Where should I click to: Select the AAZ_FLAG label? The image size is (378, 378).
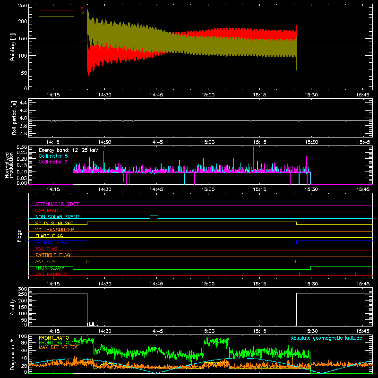pos(46,261)
